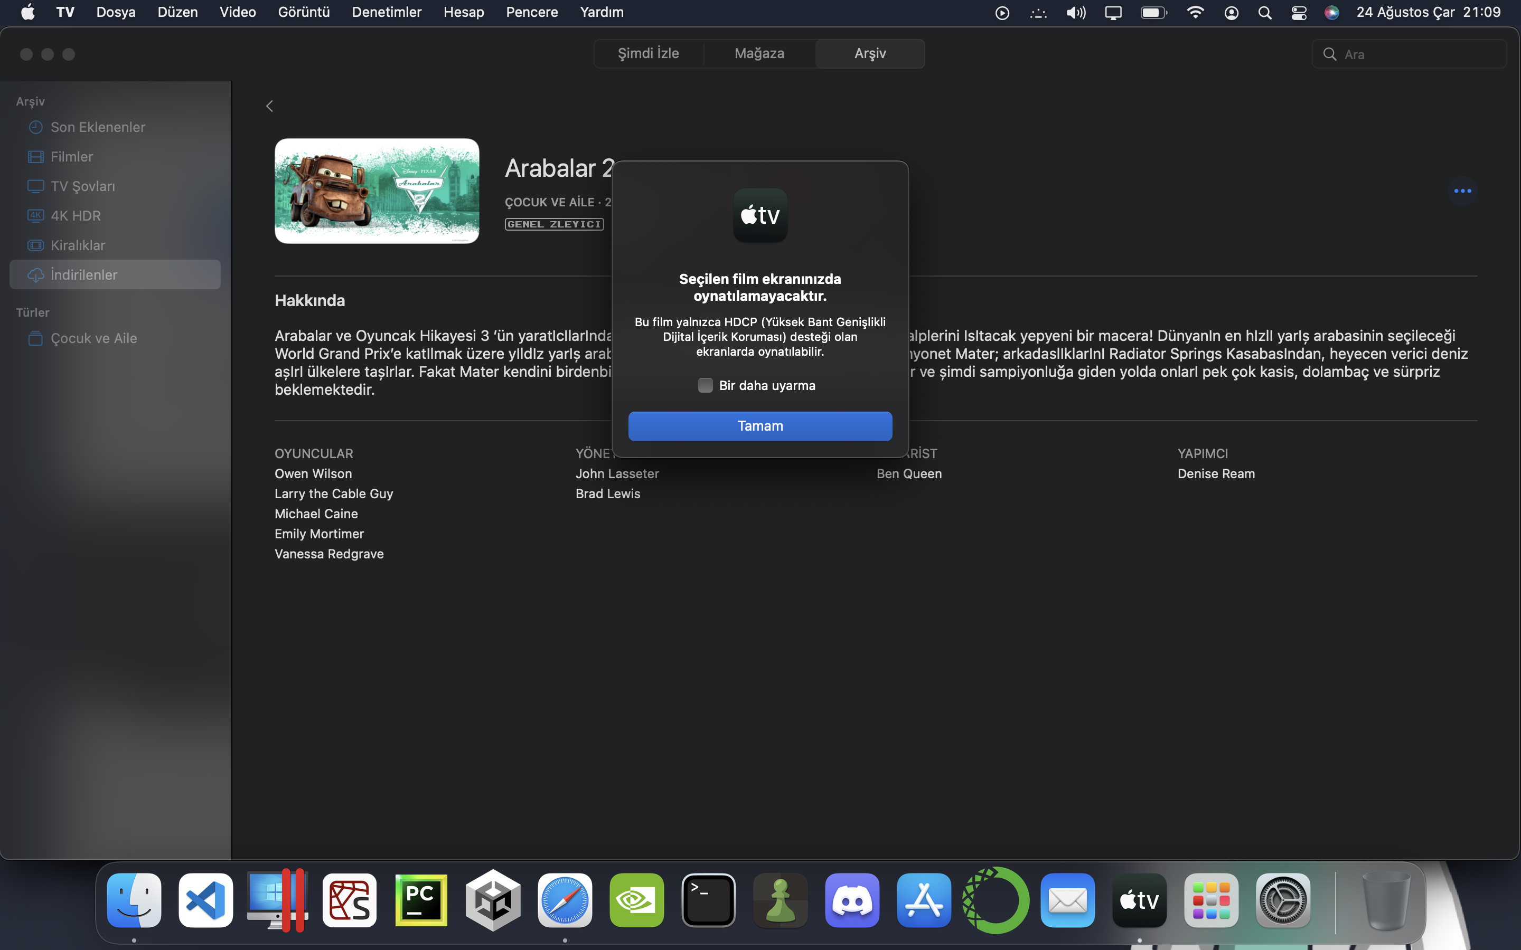The image size is (1521, 950).
Task: Select the Arşiv tab
Action: tap(870, 53)
